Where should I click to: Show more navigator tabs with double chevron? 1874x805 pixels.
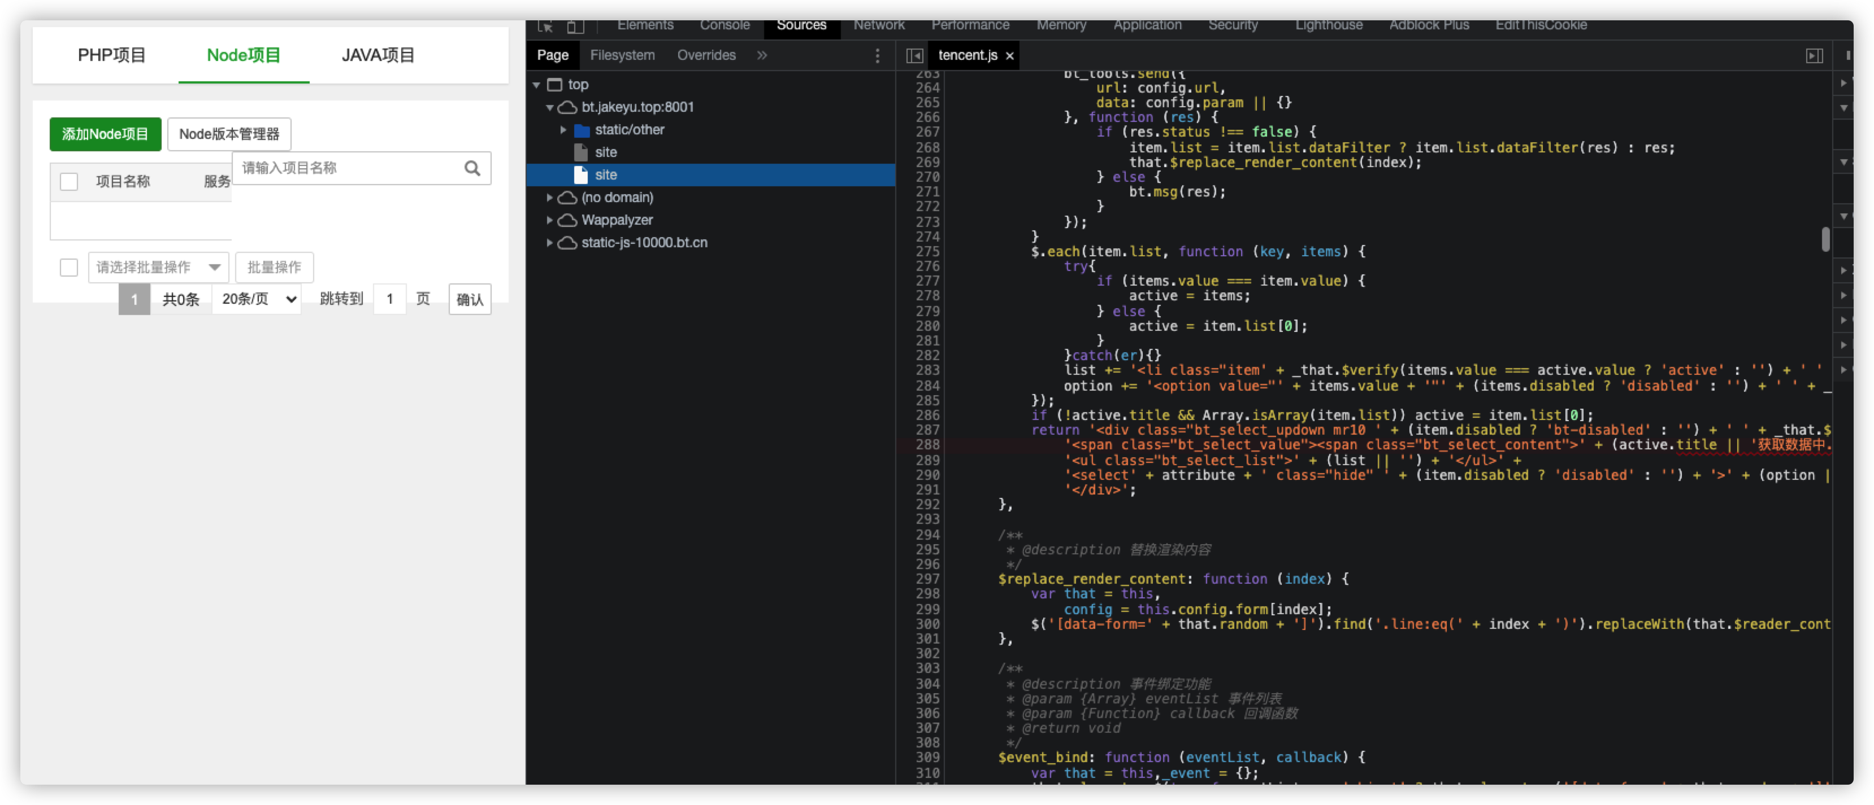pyautogui.click(x=762, y=55)
